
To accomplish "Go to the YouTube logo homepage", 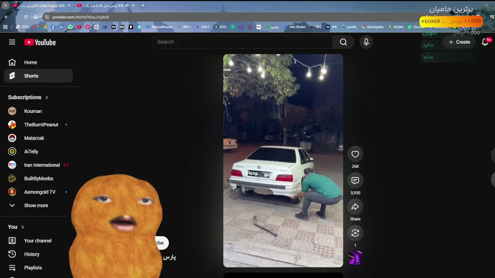I will [x=40, y=42].
